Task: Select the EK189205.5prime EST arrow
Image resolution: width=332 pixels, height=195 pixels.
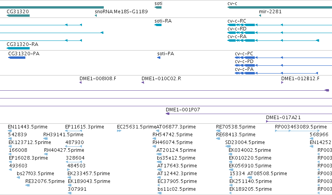Action: [230, 193]
